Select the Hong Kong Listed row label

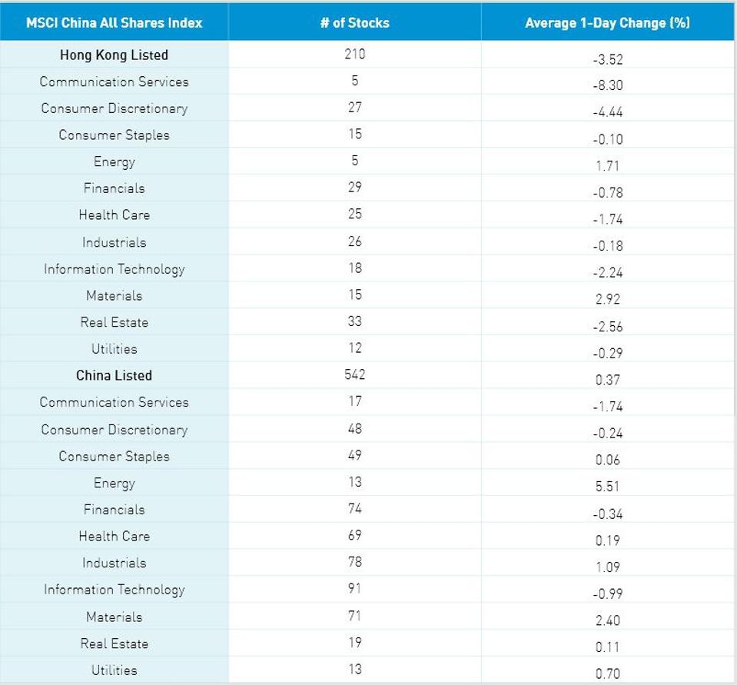pyautogui.click(x=114, y=55)
